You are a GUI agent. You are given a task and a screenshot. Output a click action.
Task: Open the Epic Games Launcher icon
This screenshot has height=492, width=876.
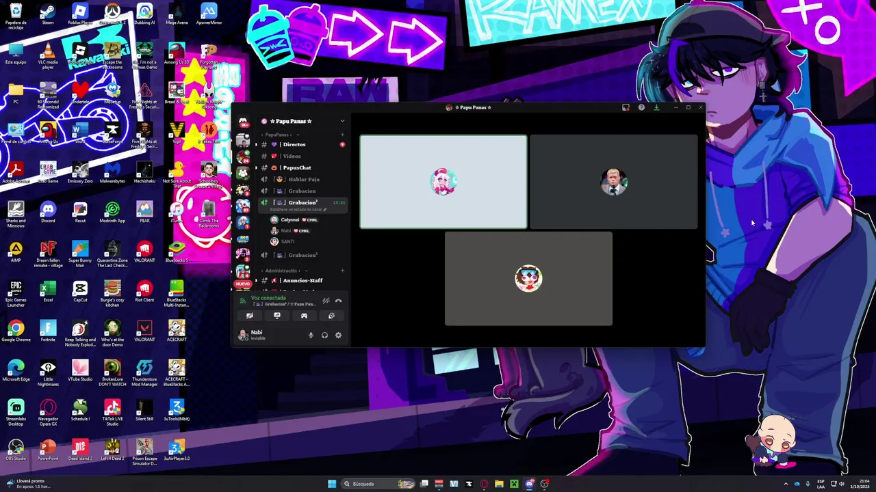[16, 294]
